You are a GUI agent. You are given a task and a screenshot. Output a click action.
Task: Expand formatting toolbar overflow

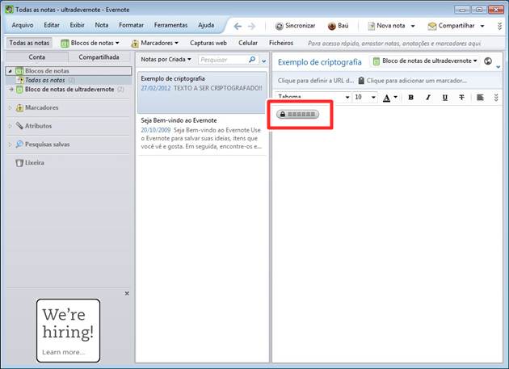(x=496, y=98)
